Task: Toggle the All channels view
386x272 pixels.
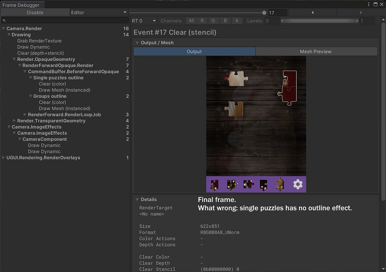Action: [x=191, y=21]
